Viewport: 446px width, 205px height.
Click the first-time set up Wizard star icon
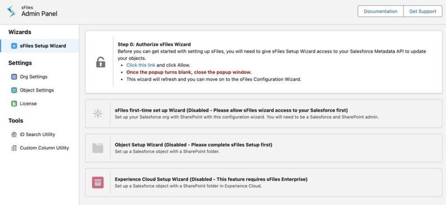(x=98, y=113)
